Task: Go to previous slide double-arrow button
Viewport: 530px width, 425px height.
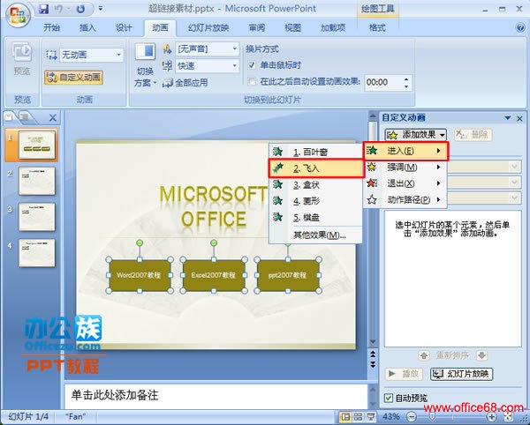Action: 373,354
